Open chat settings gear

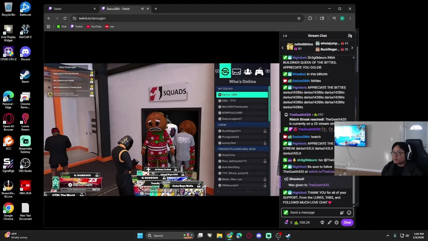(337, 223)
